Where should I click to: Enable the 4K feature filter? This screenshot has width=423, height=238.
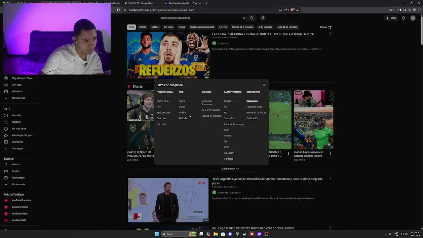click(225, 107)
